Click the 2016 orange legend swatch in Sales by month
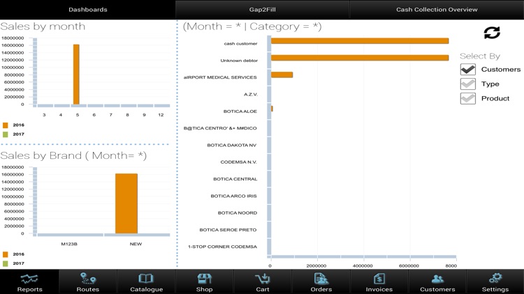This screenshot has width=524, height=294. [5, 125]
